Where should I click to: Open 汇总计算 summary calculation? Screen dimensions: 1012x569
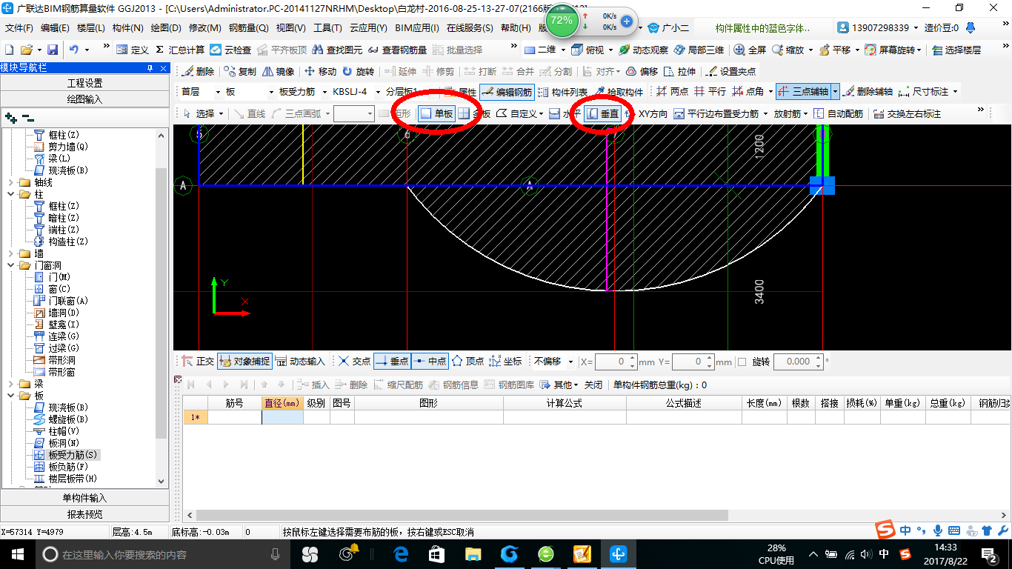point(180,50)
